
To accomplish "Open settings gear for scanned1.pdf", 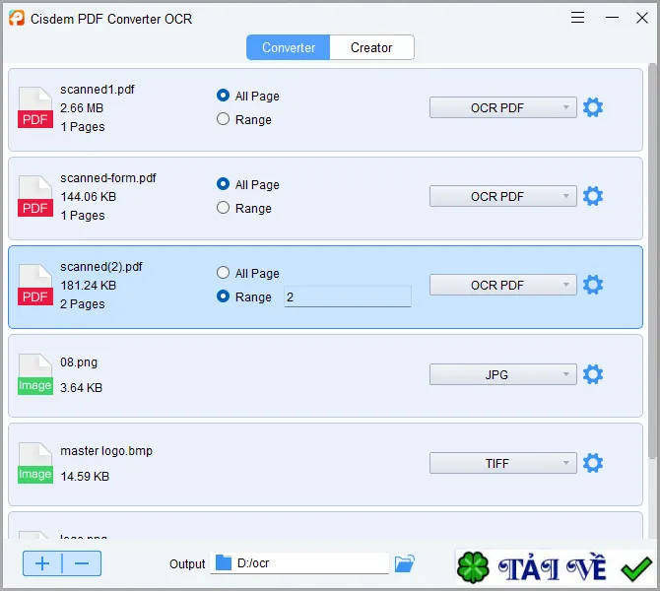I will click(593, 107).
